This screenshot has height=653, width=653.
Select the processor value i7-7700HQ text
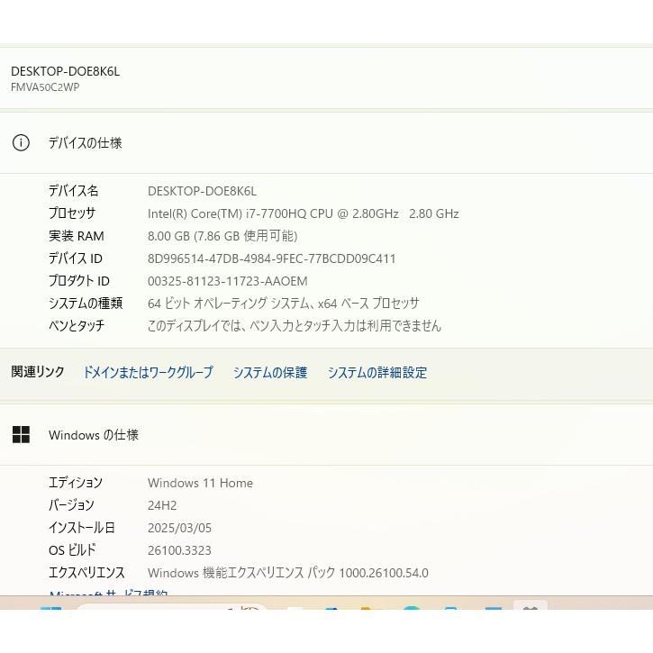pos(304,213)
